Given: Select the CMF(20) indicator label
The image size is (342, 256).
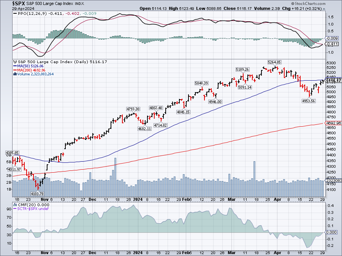Looking at the screenshot, I should (23, 205).
